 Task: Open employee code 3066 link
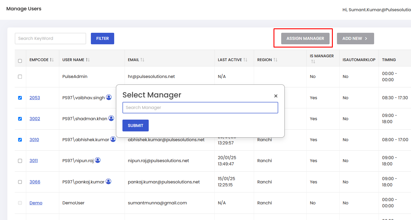tap(35, 182)
